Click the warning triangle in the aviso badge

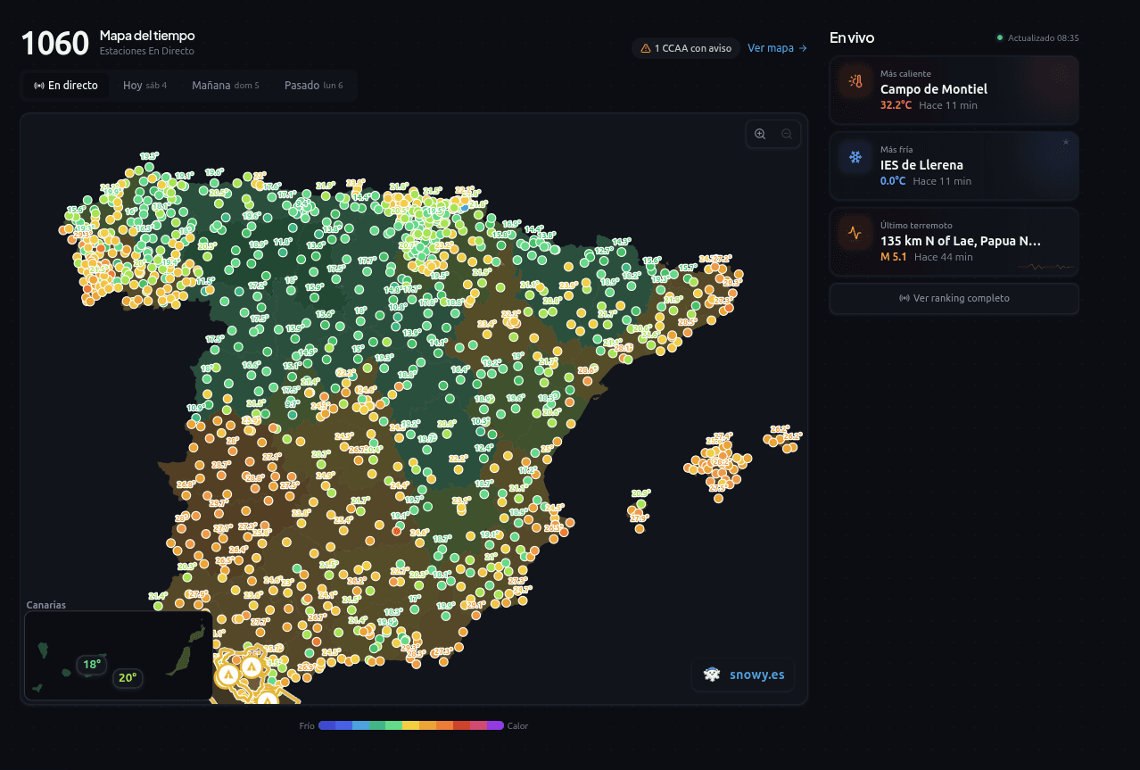646,48
